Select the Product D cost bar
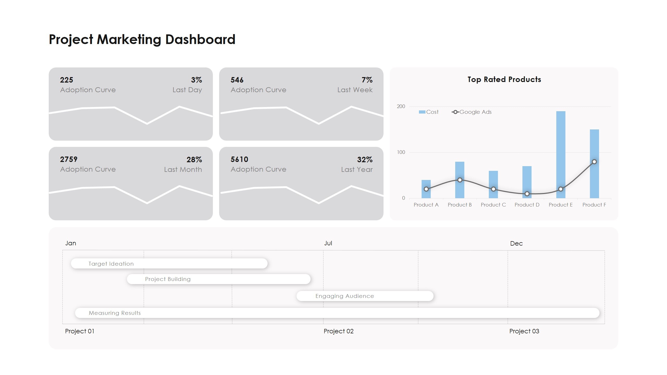This screenshot has height=375, width=667. tap(527, 182)
